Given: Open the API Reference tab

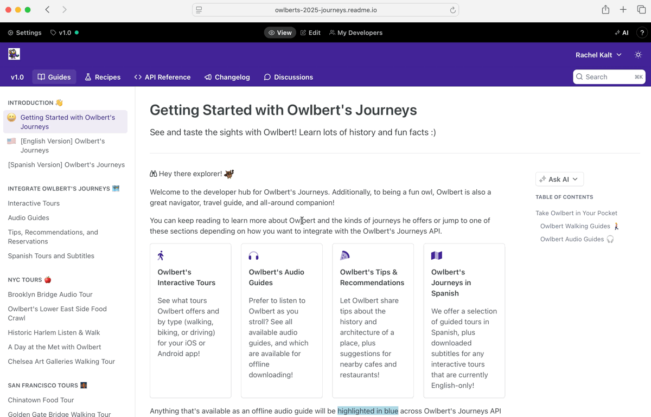Looking at the screenshot, I should point(162,77).
